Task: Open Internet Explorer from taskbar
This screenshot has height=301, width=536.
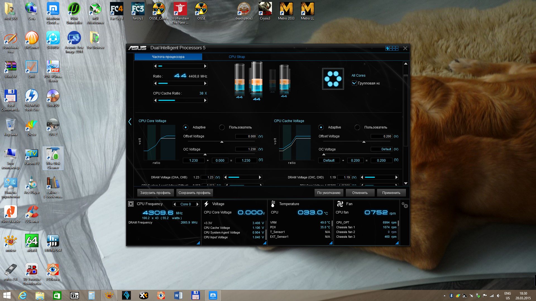Action: click(x=23, y=295)
